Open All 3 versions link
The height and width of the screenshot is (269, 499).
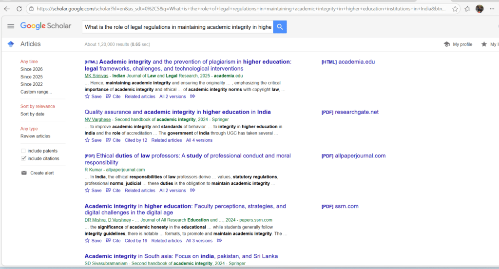point(199,241)
